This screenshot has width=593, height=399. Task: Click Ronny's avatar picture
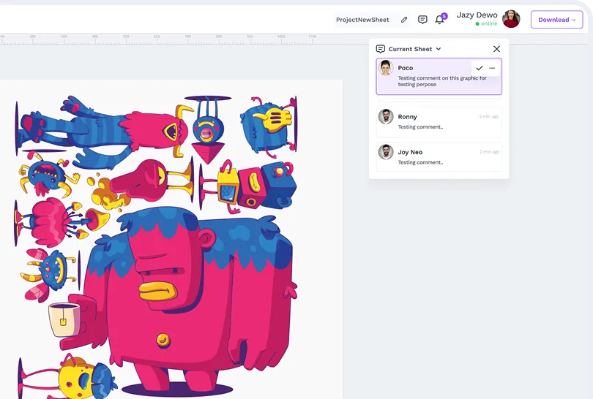386,117
